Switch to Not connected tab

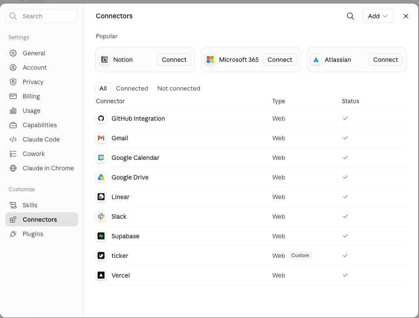click(x=179, y=88)
